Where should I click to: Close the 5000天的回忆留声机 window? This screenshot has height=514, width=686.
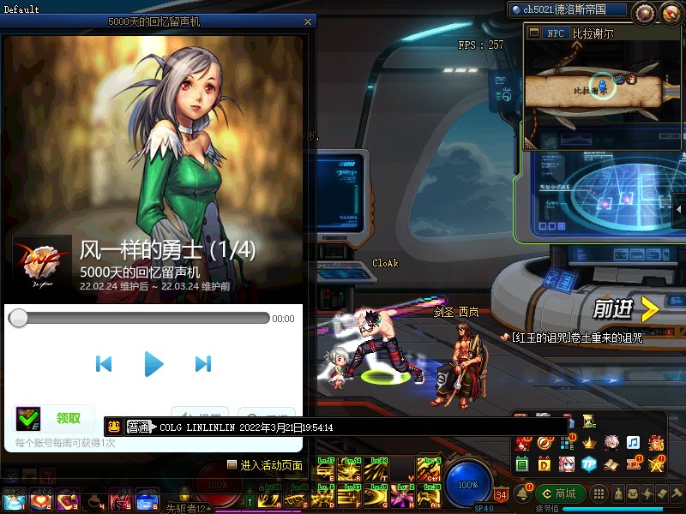[308, 21]
